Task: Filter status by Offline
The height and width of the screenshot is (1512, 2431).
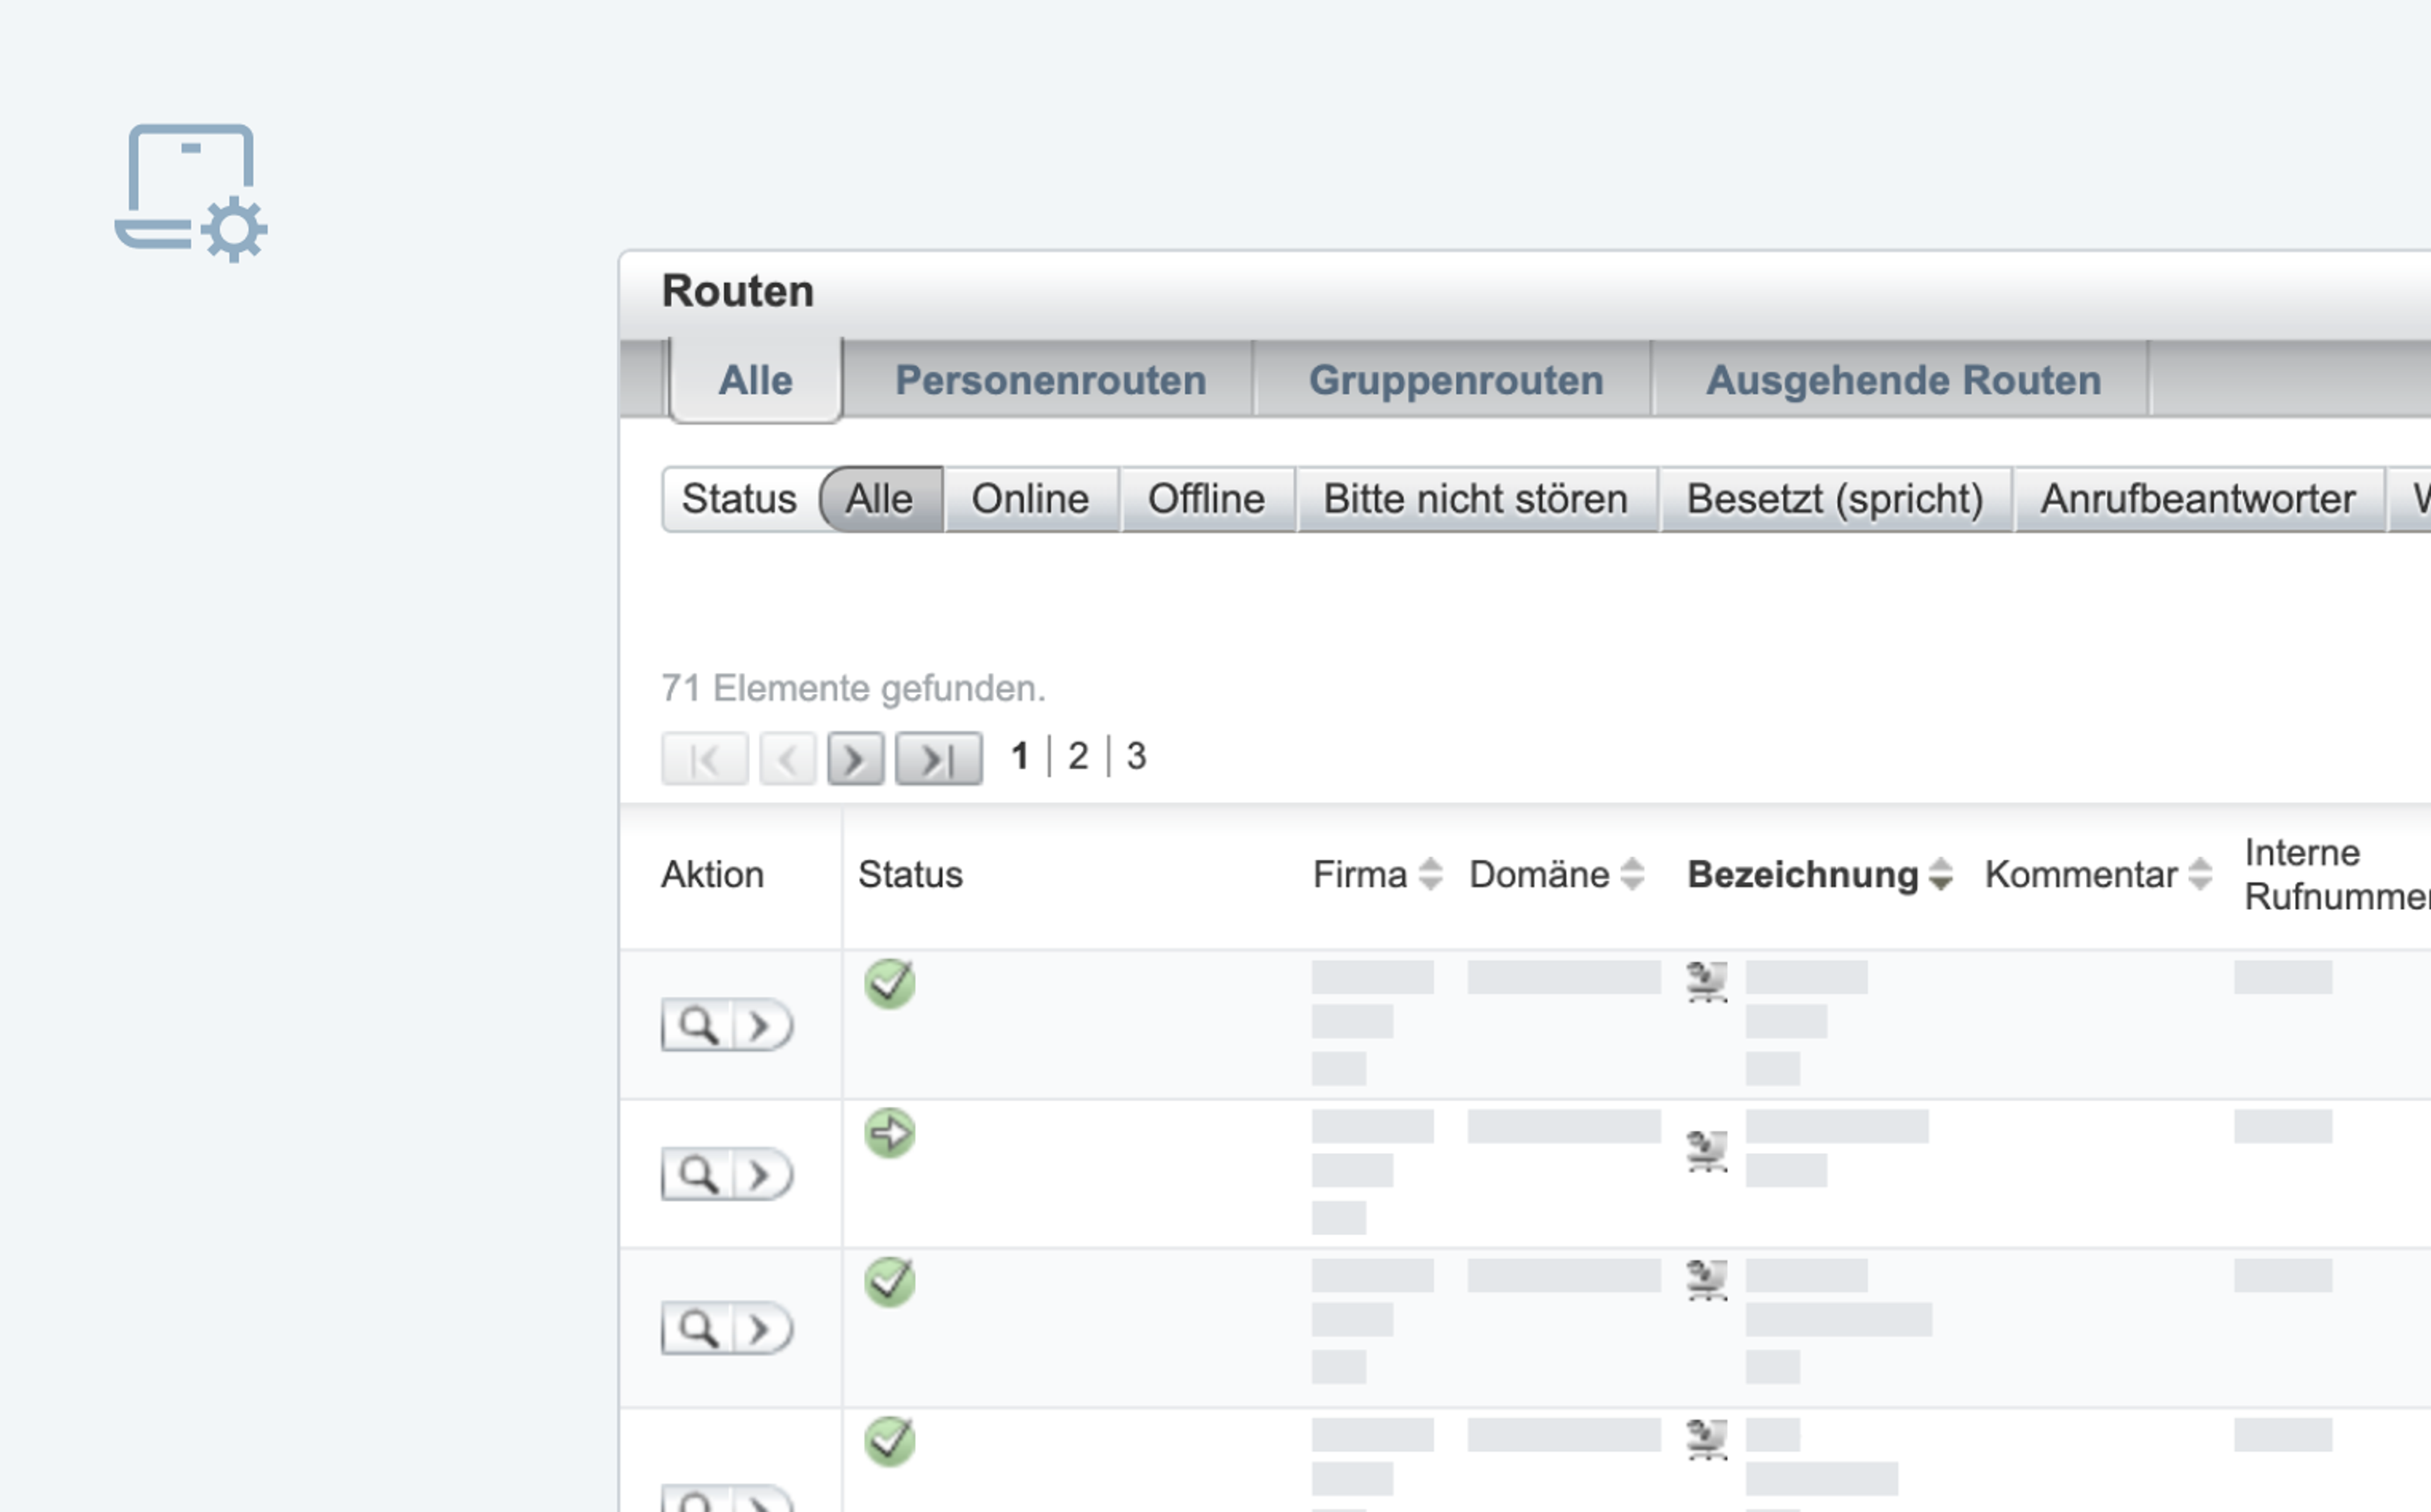Action: (1206, 499)
